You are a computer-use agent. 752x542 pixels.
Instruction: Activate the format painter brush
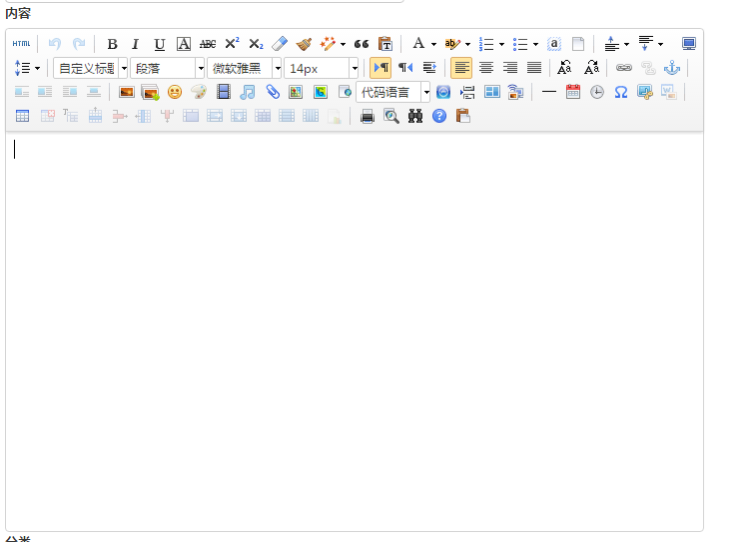(x=304, y=44)
